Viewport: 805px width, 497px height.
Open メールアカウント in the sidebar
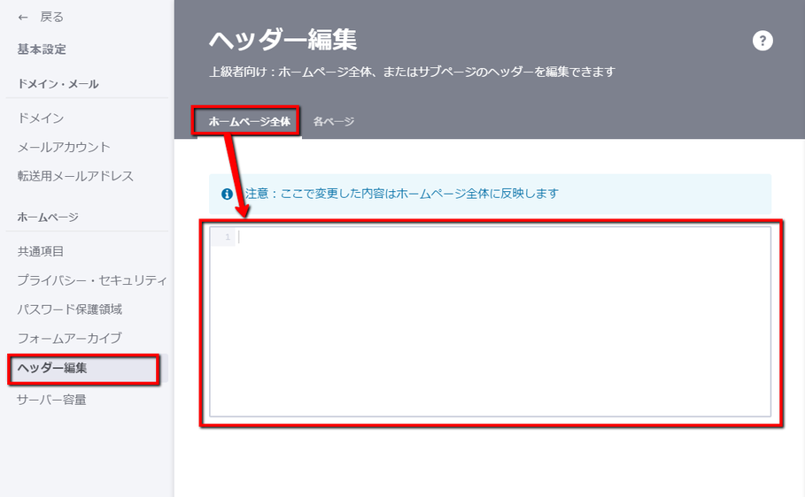coord(64,147)
